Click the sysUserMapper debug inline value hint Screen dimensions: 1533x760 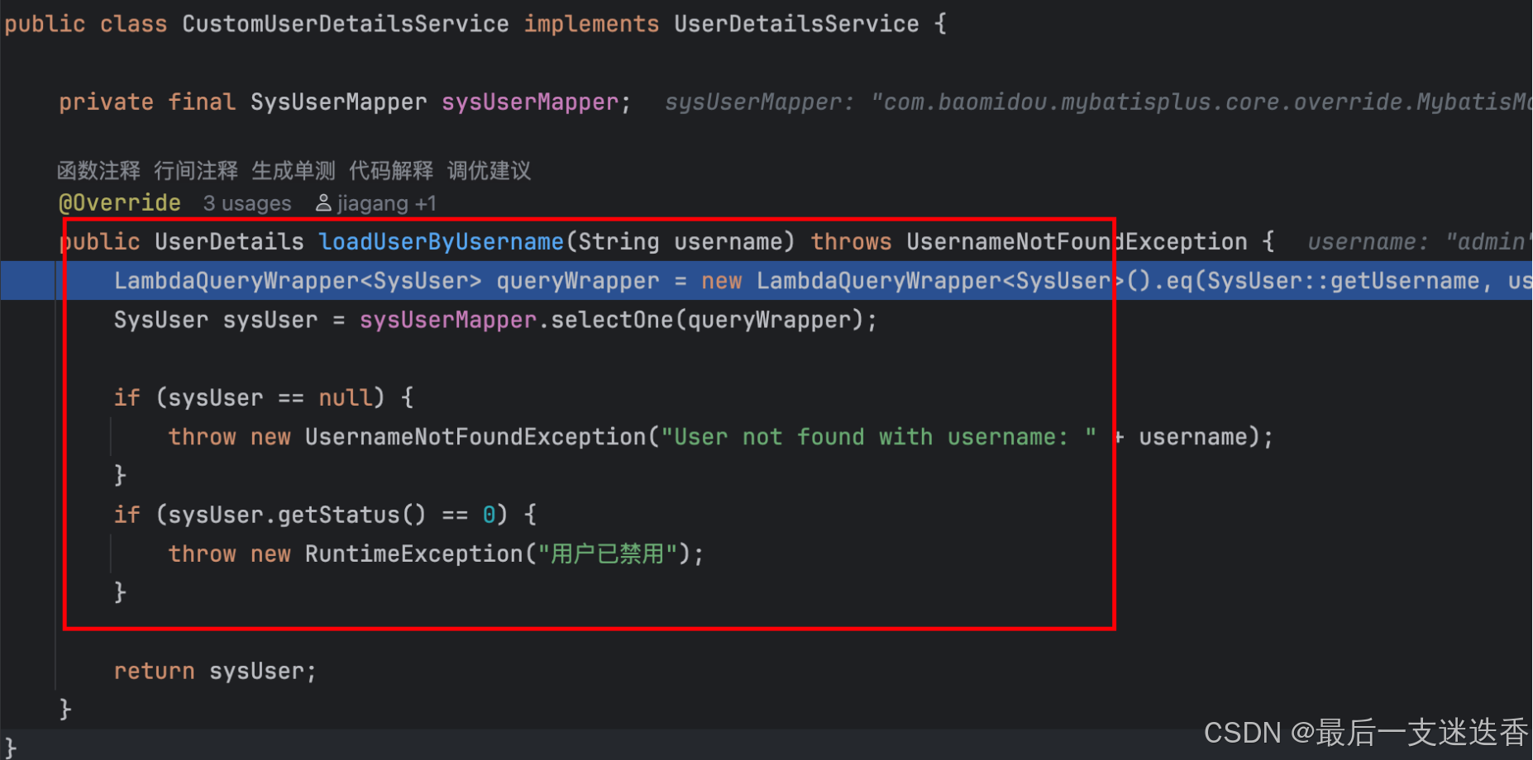[1098, 102]
